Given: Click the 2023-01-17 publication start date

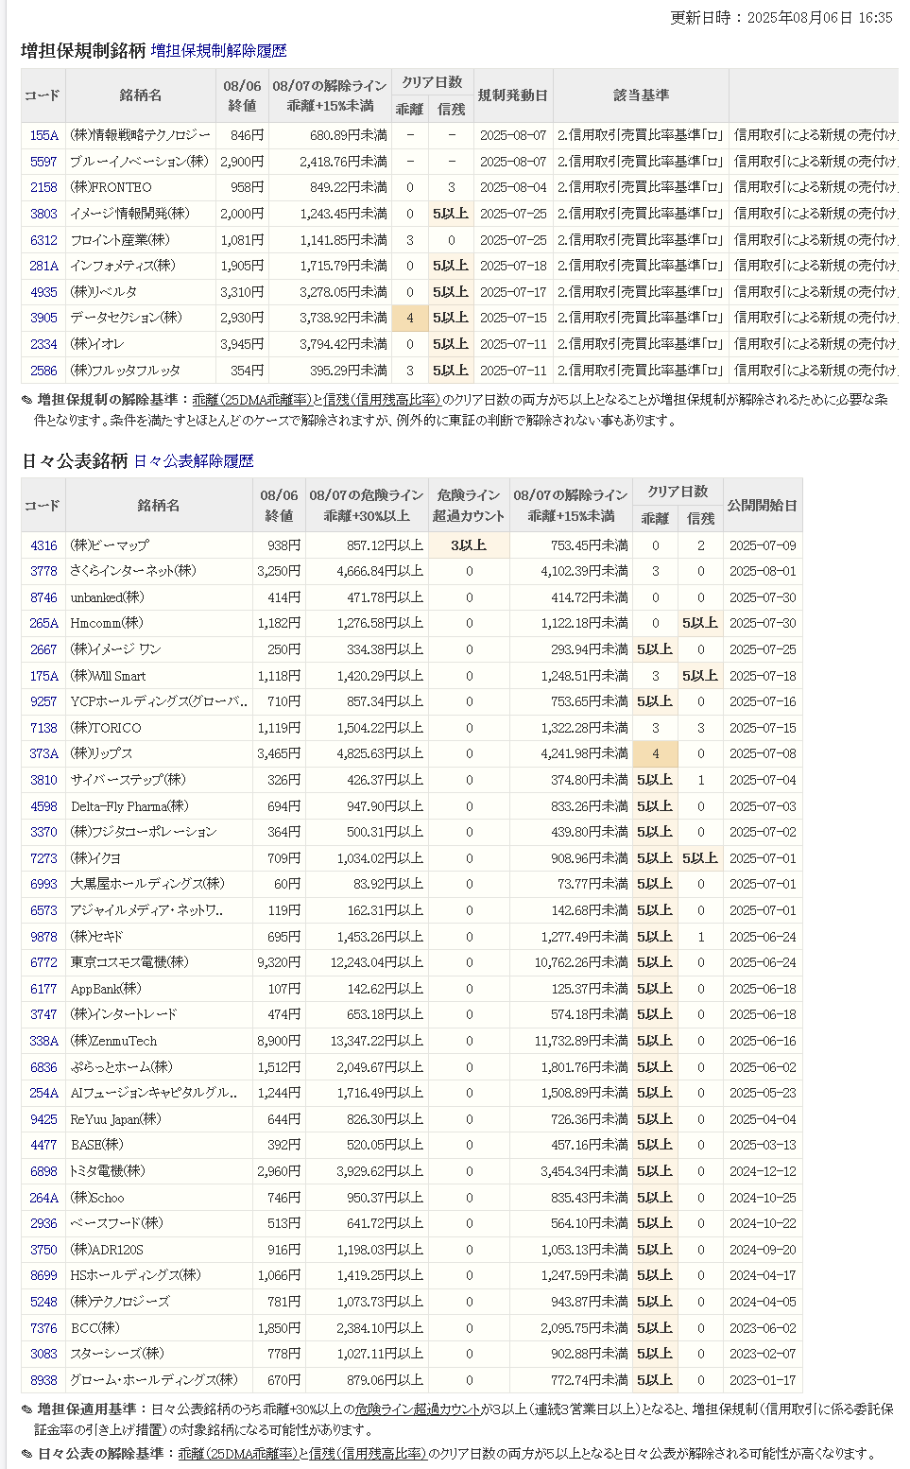Looking at the screenshot, I should click(763, 1380).
